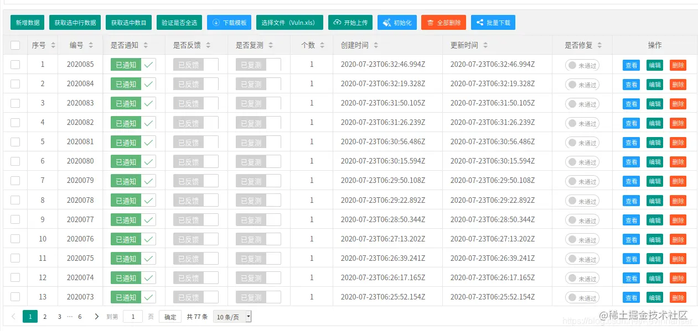Tick the checkbox for row 2020077
Viewport: 698px width, 331px height.
point(15,219)
